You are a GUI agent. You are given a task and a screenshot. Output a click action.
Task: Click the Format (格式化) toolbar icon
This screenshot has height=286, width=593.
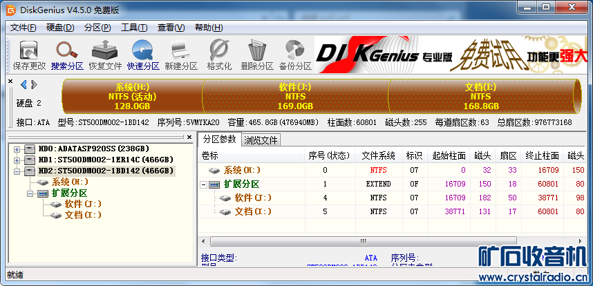click(x=219, y=55)
